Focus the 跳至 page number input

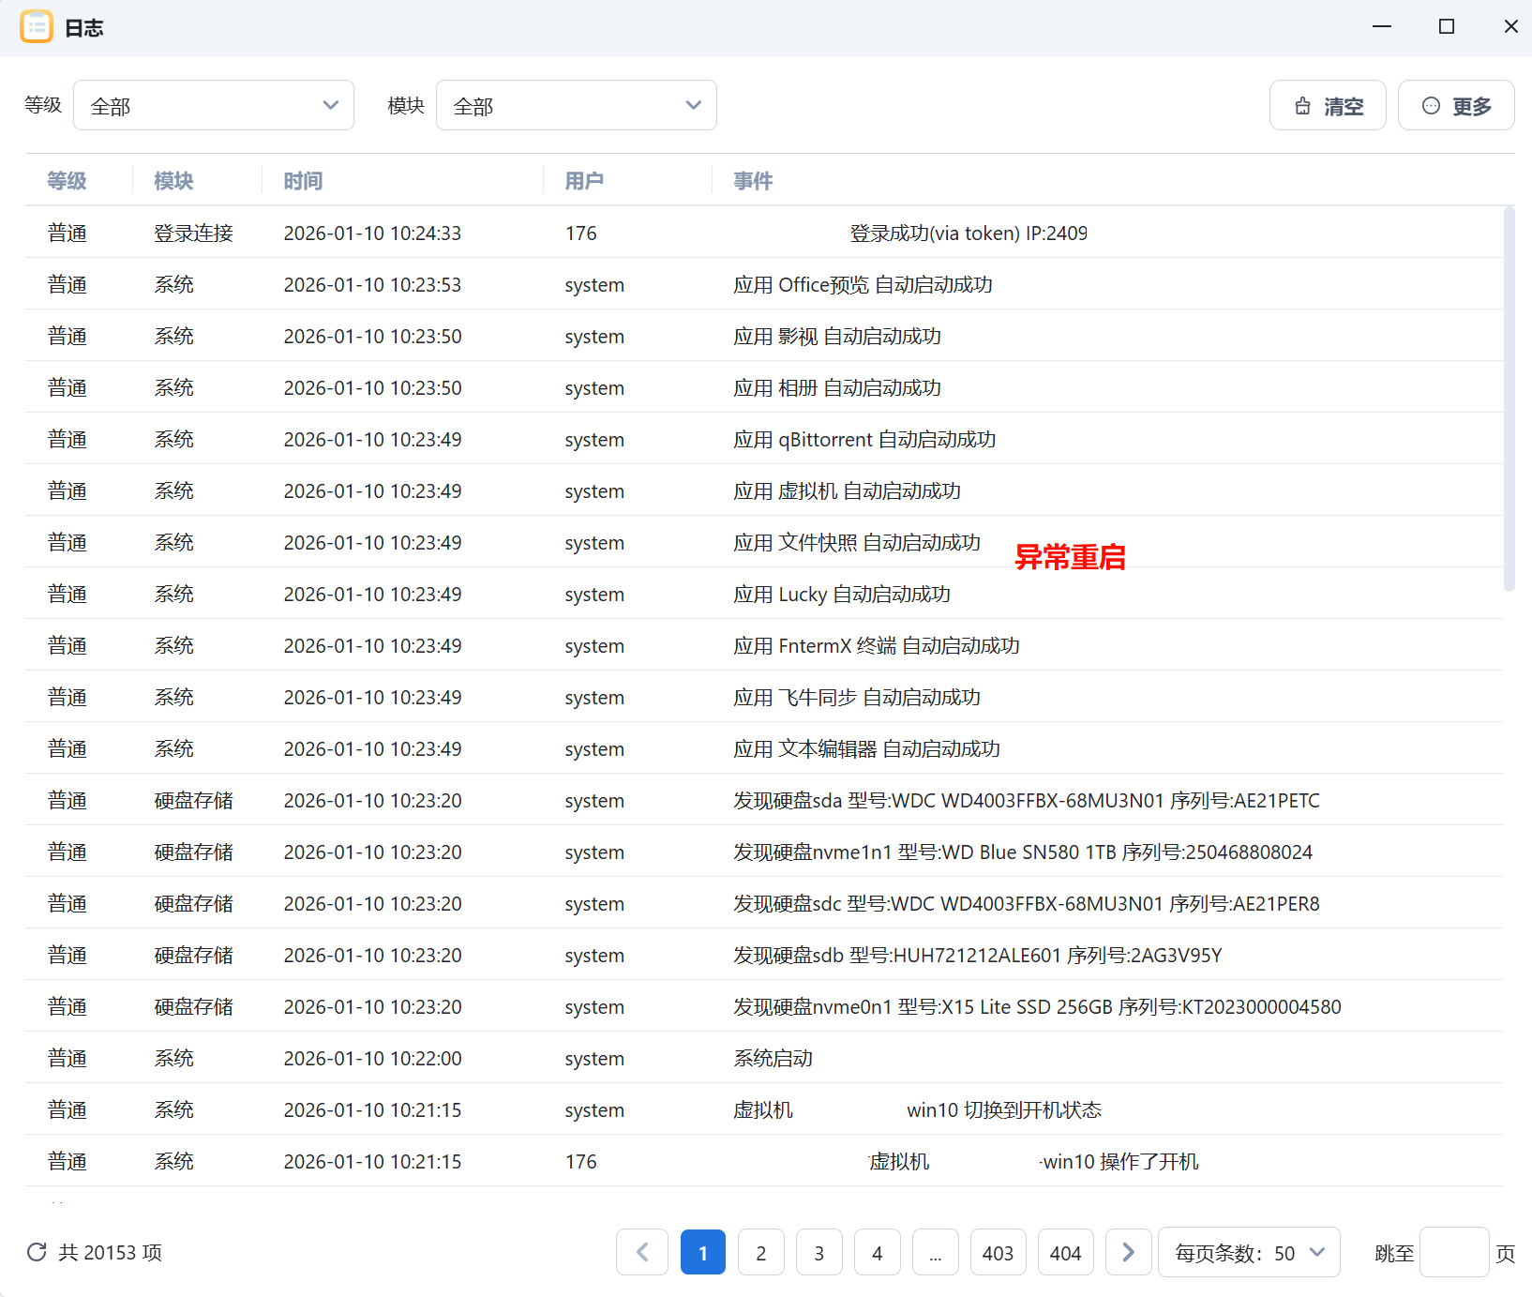pos(1454,1252)
